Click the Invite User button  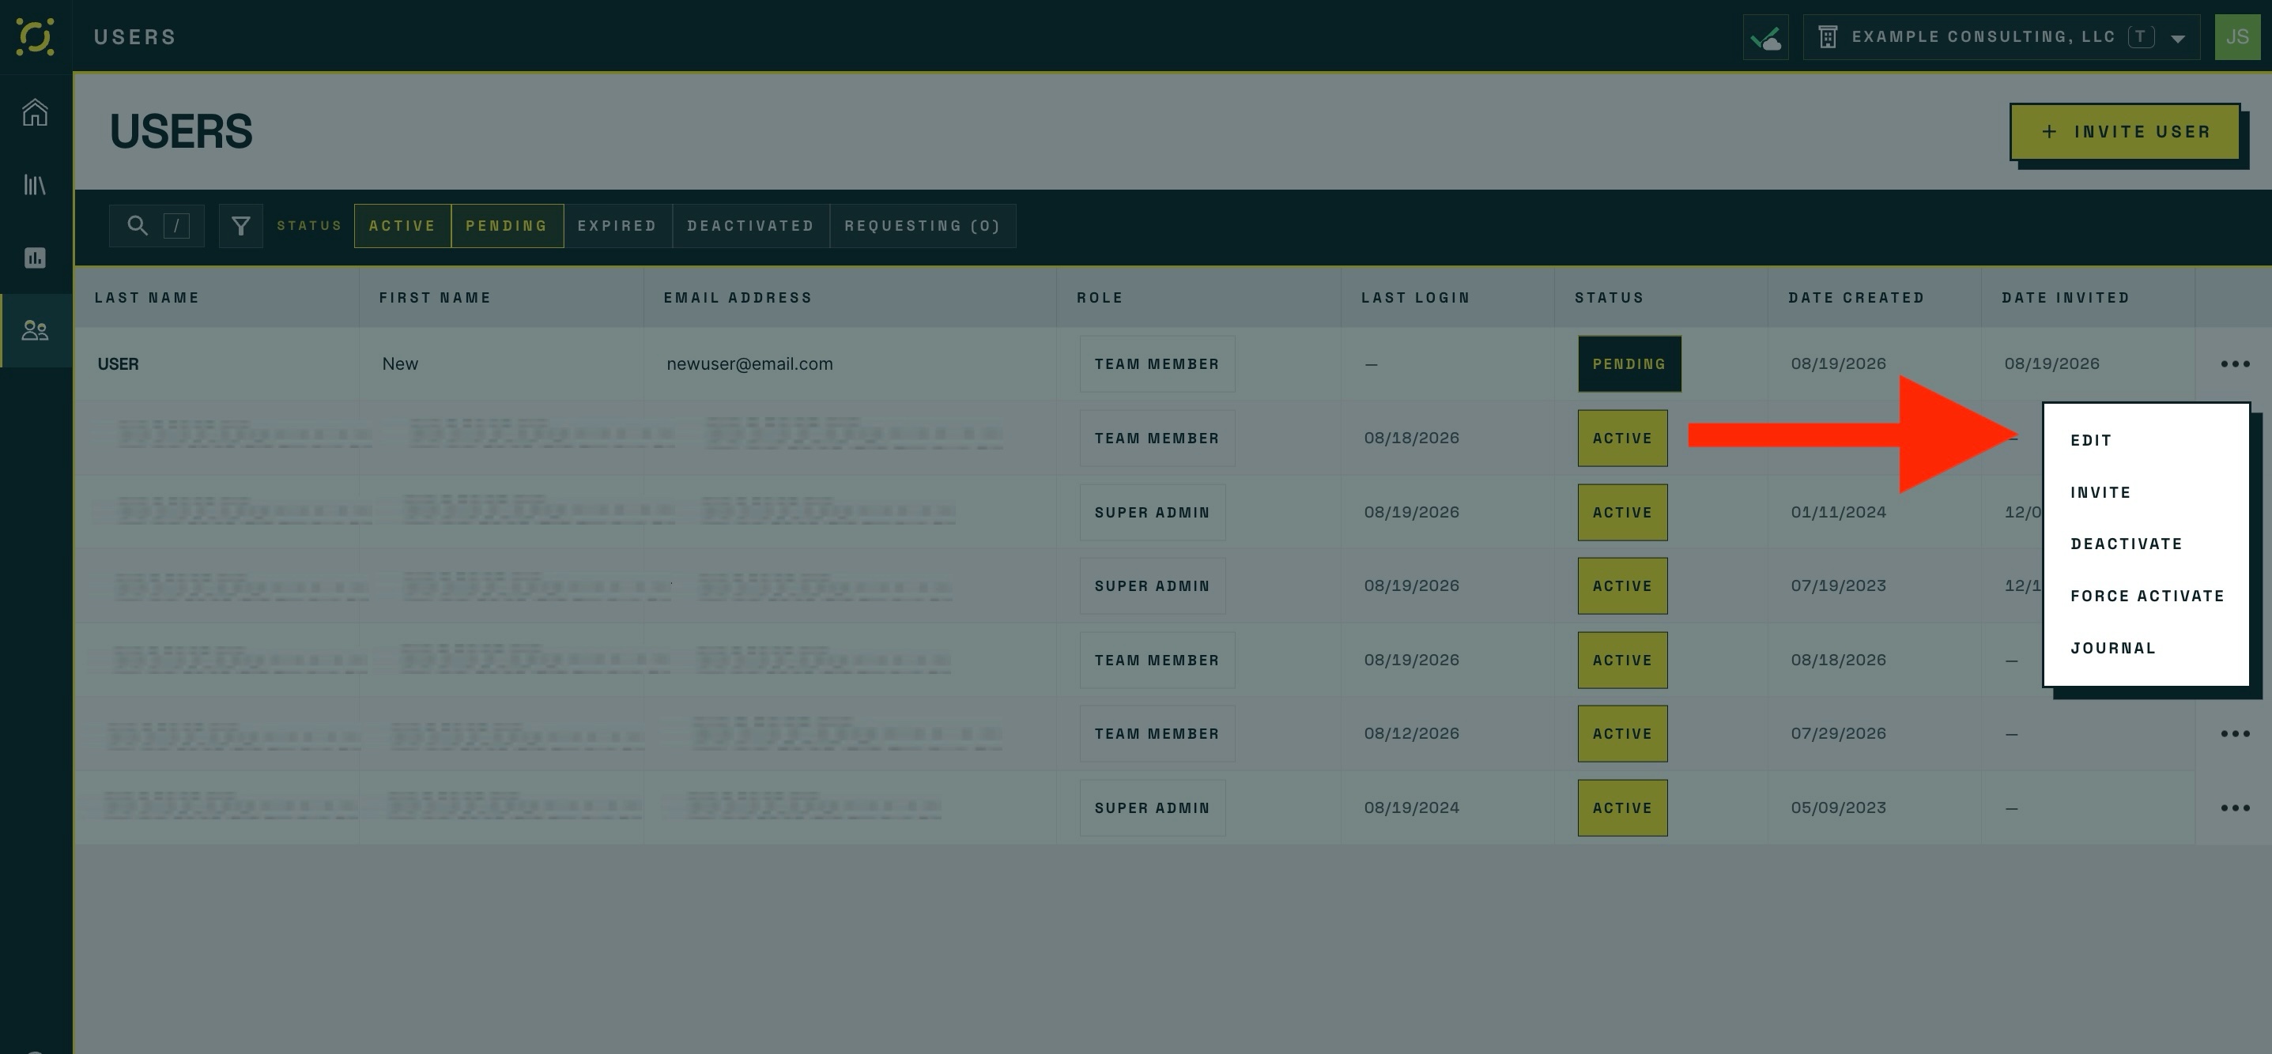2125,131
